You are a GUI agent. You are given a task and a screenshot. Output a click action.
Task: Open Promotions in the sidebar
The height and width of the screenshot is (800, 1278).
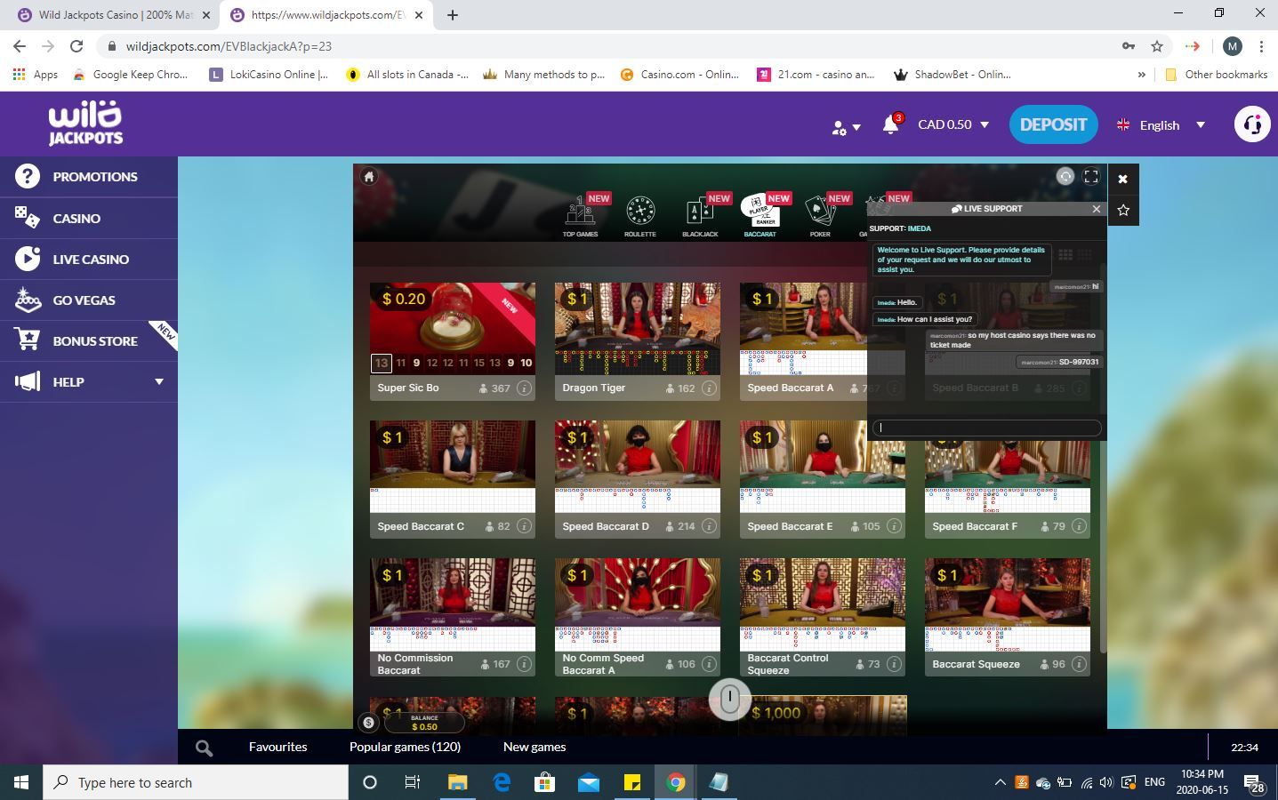click(x=89, y=176)
